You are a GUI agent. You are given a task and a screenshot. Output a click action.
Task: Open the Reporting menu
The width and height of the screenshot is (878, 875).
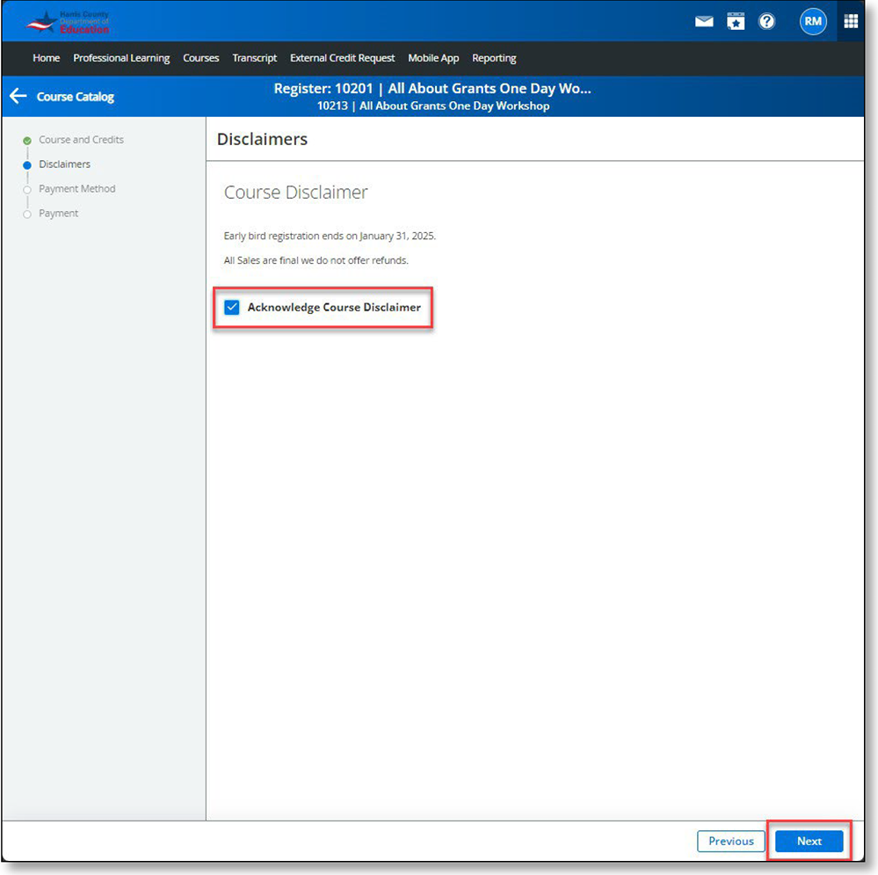(494, 58)
